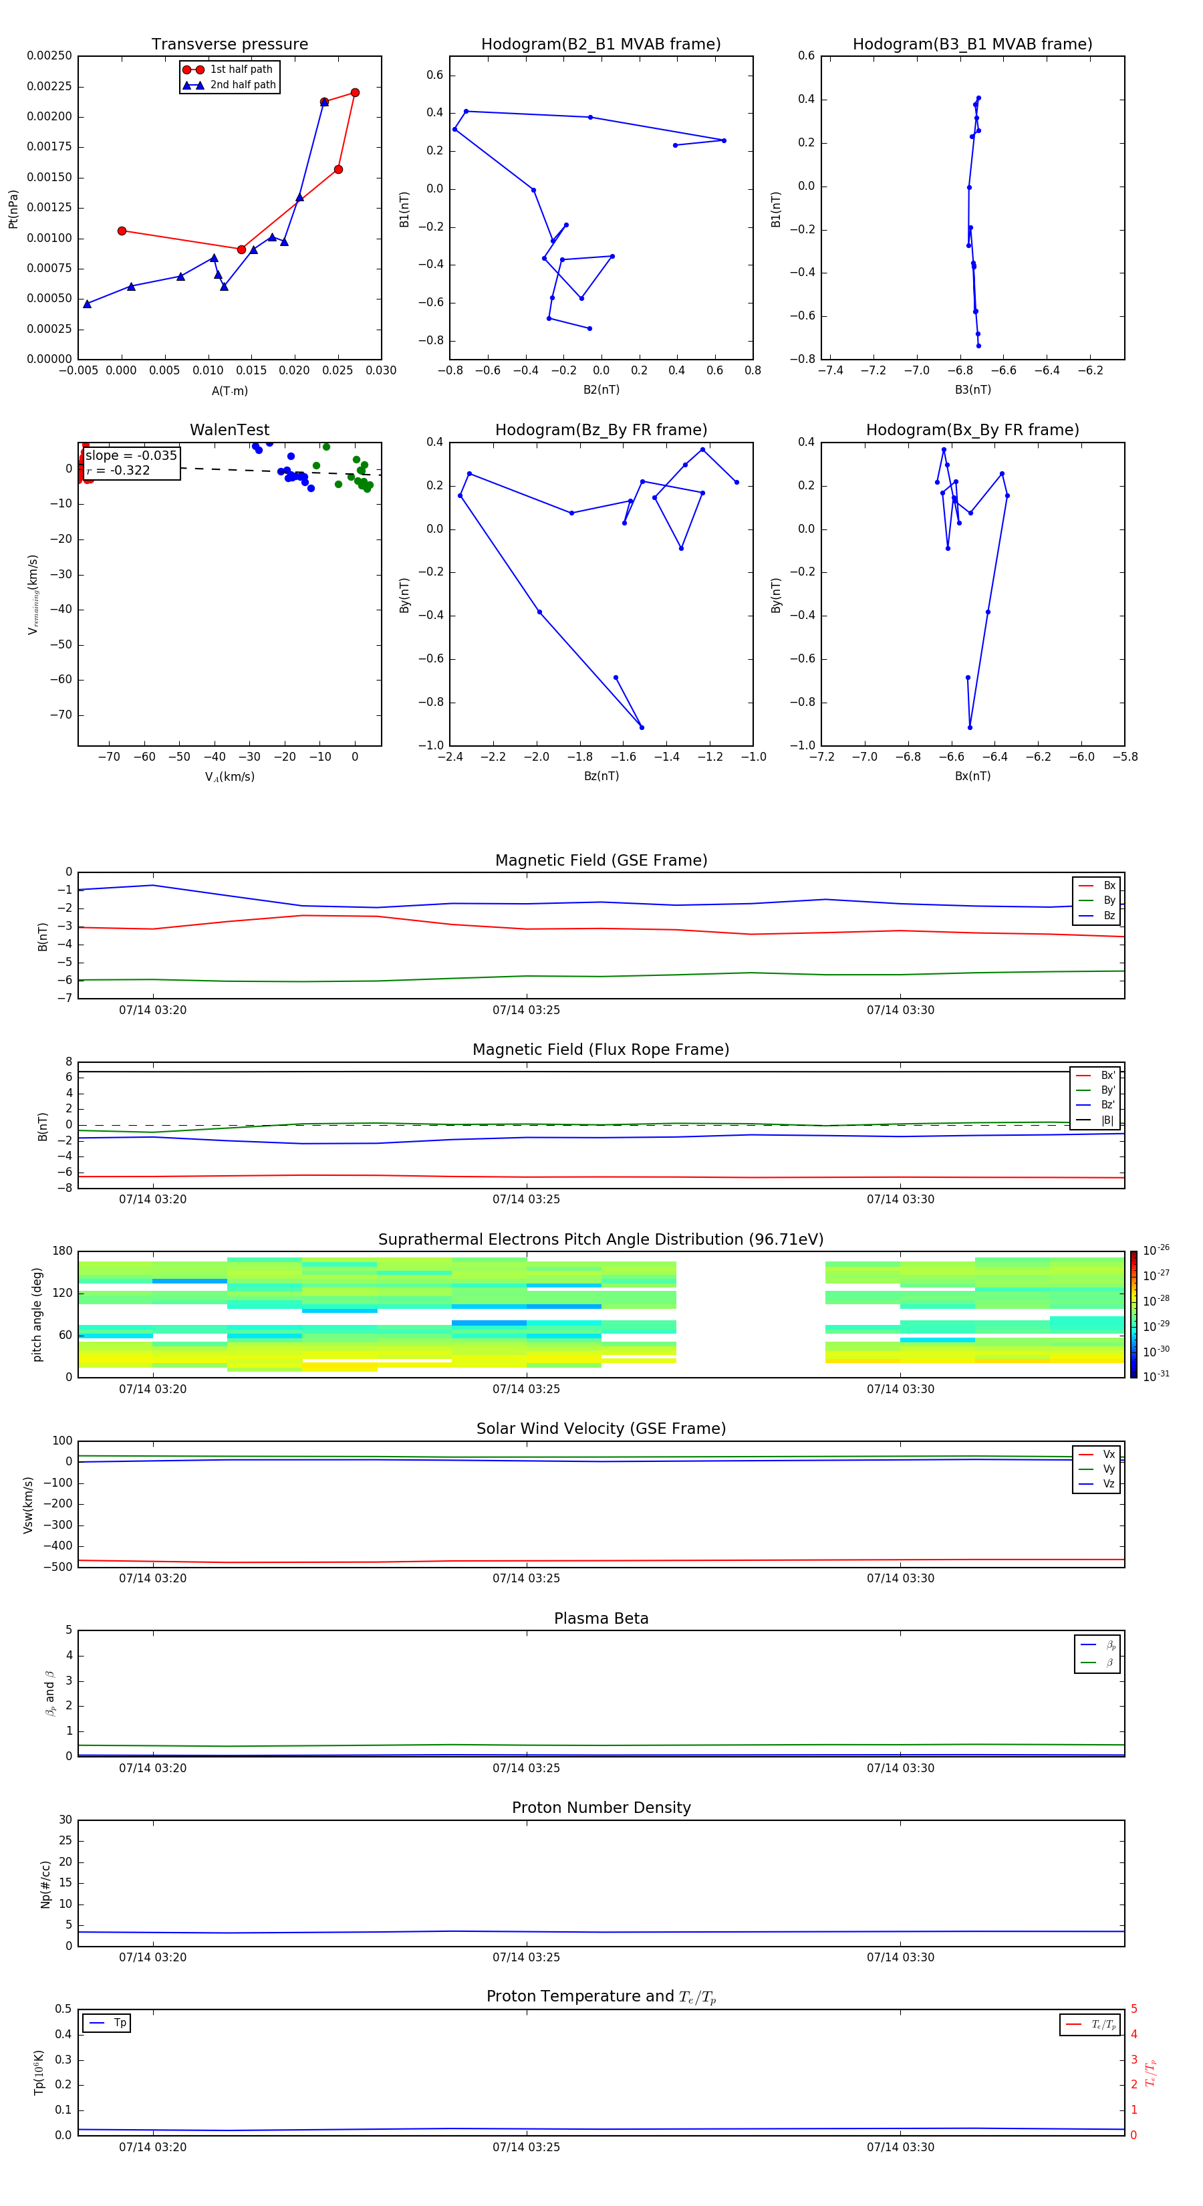Click the 'Vsw(km/s)' axis label
The image size is (1203, 2206).
click(28, 1505)
